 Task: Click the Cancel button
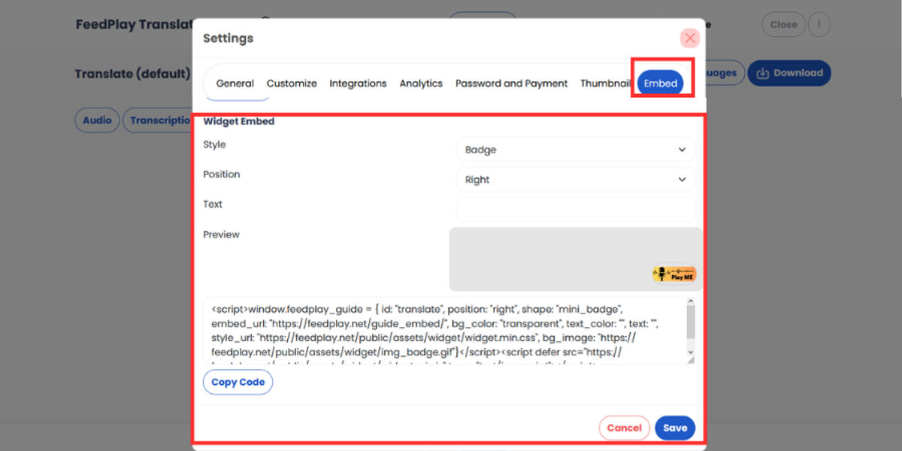point(624,428)
